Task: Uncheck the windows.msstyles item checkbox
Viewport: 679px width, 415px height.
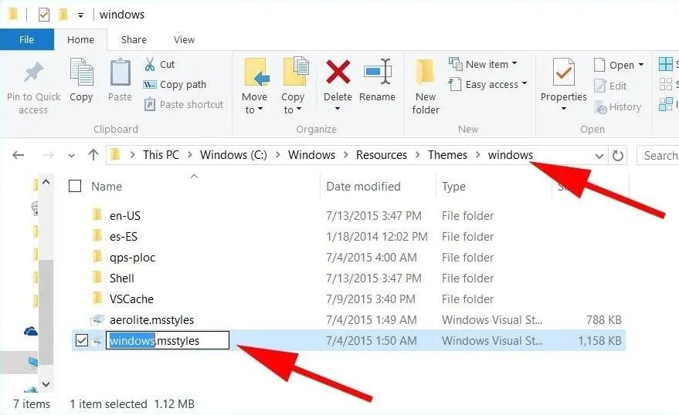Action: coord(81,341)
